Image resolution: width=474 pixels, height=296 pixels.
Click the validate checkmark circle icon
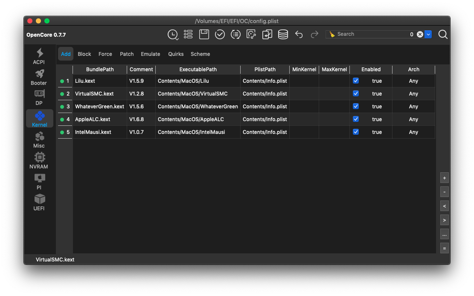220,34
